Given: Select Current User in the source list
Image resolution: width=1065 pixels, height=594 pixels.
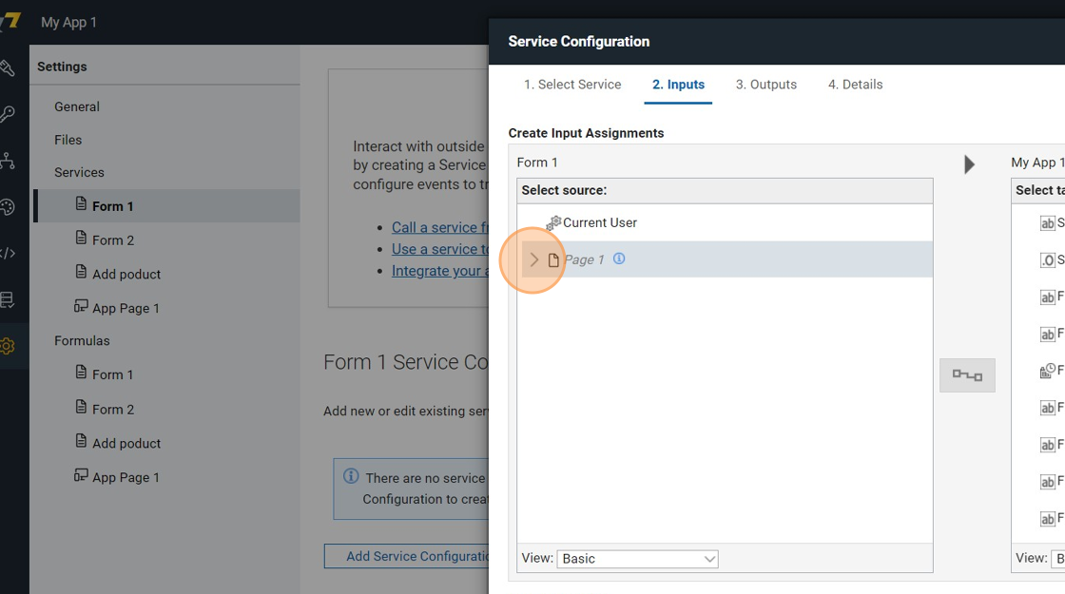Looking at the screenshot, I should point(599,222).
